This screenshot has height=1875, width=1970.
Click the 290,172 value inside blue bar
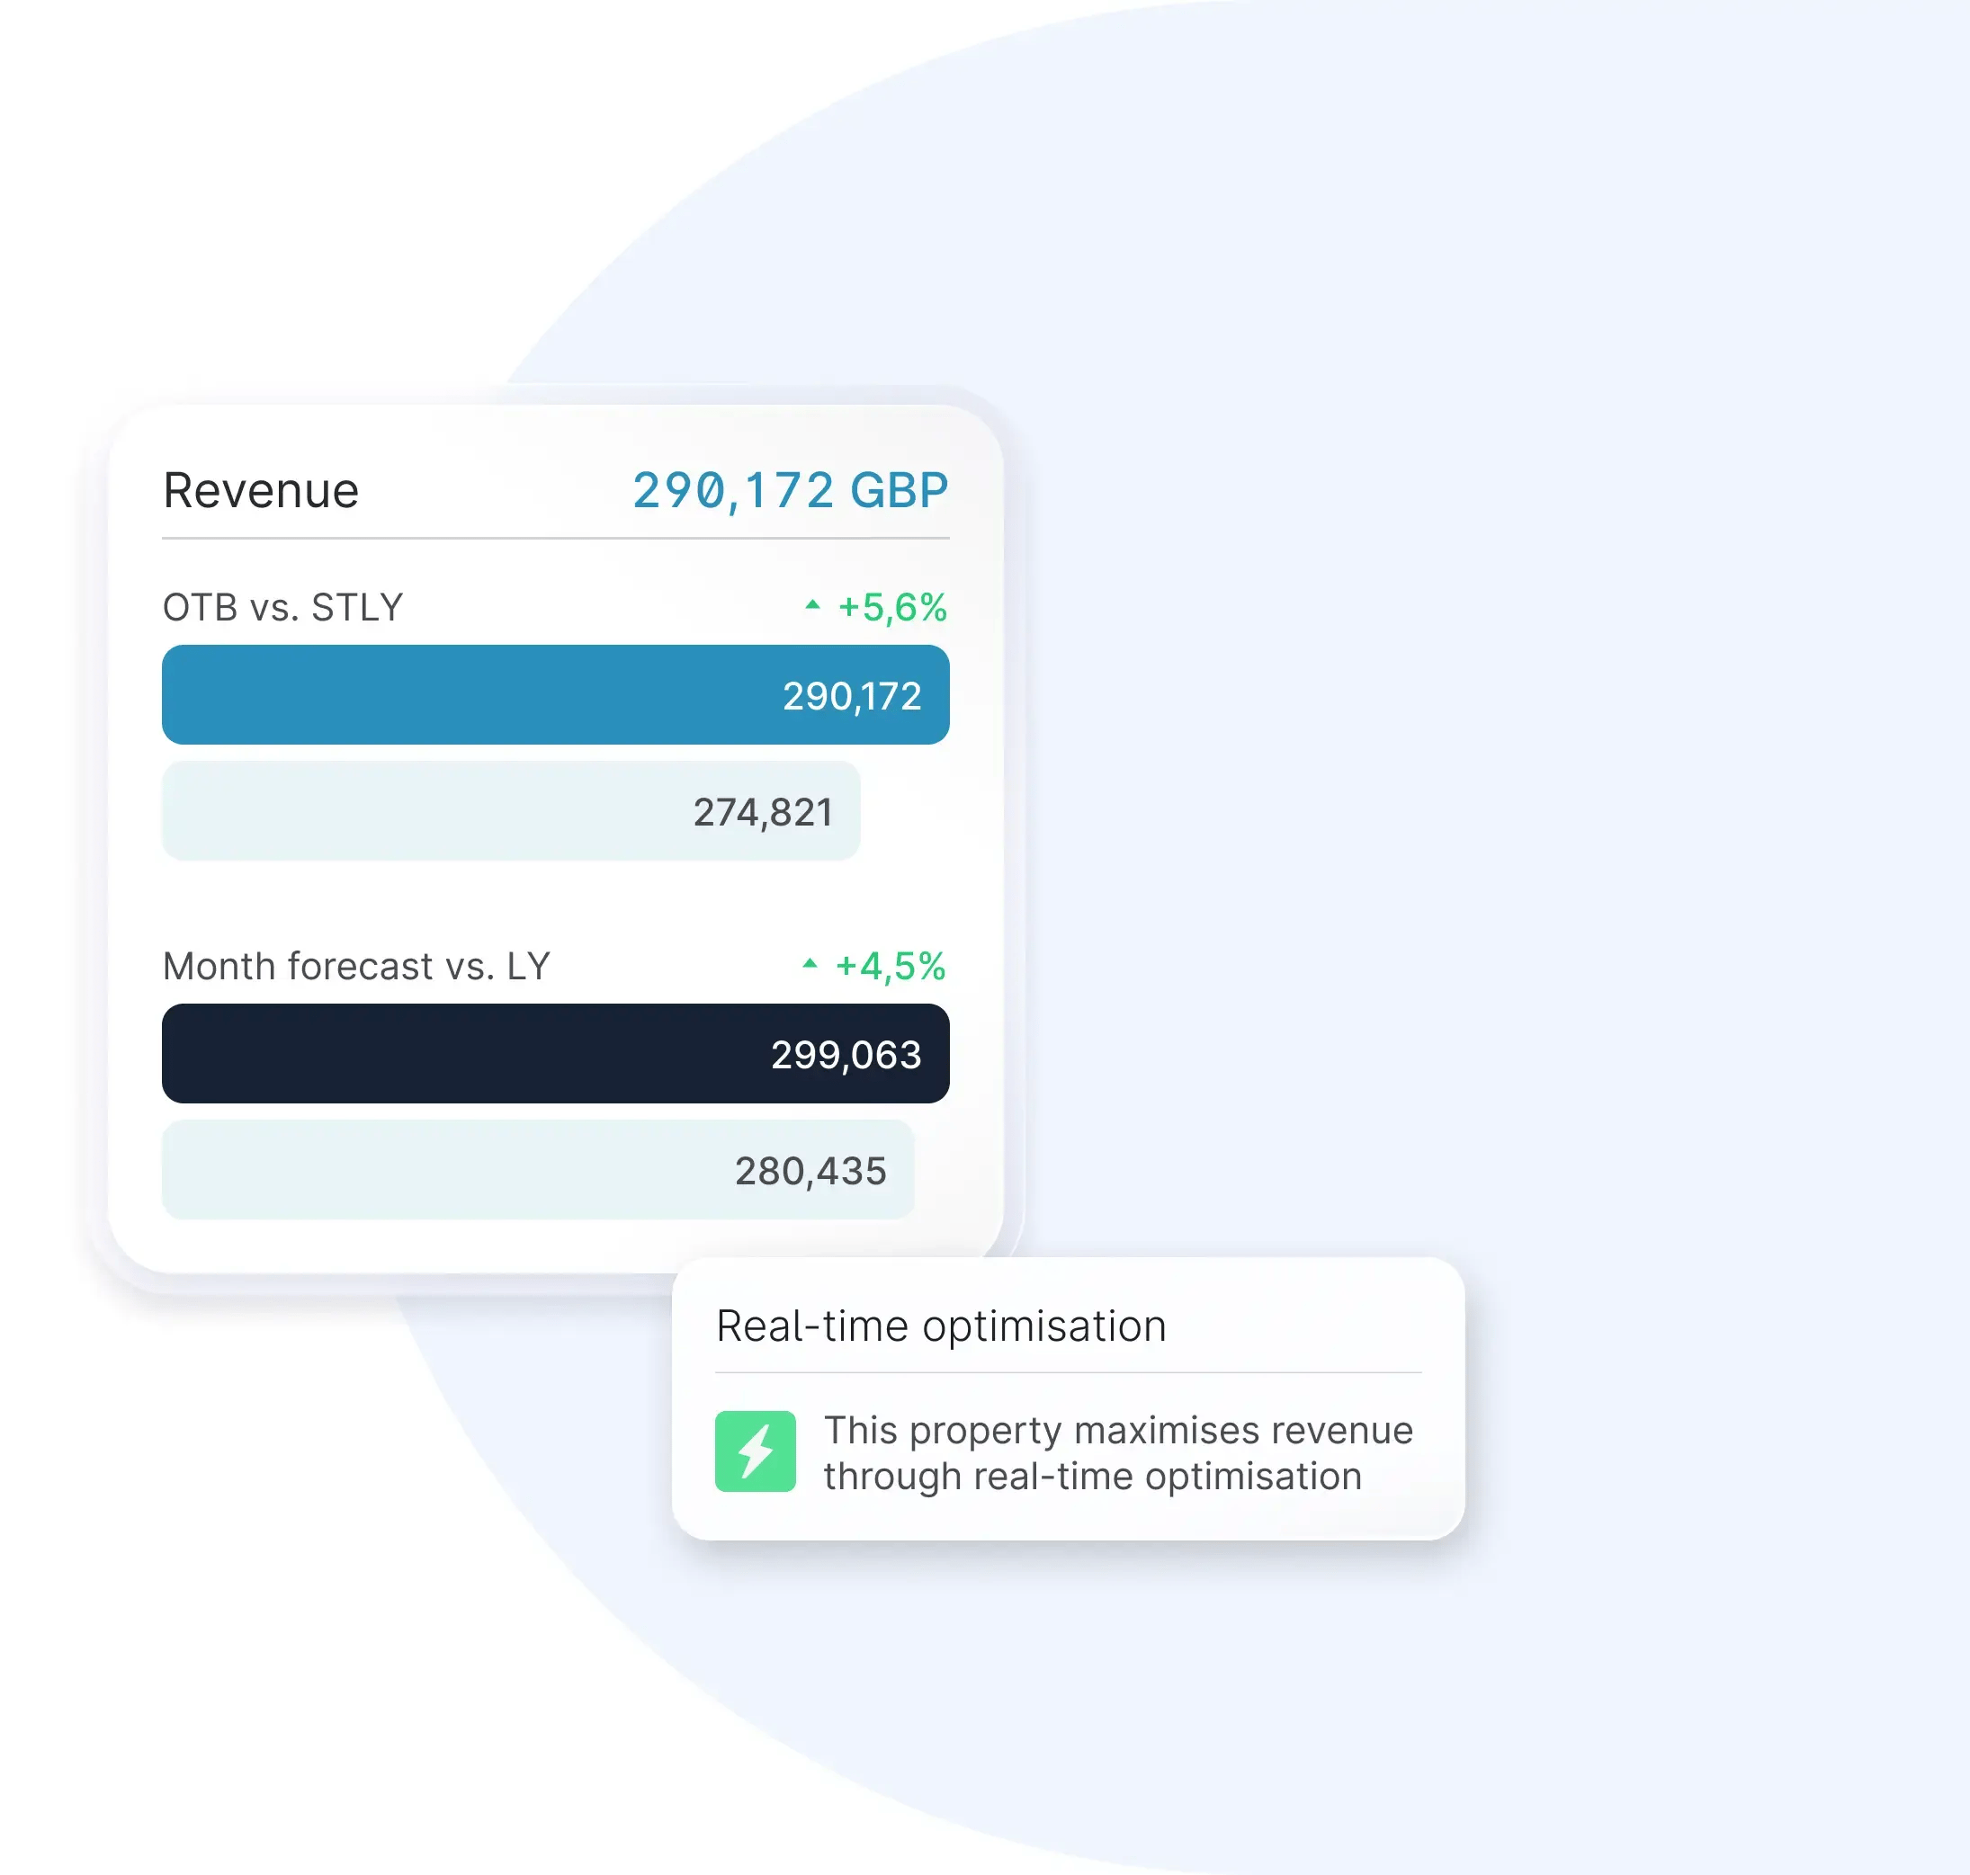[852, 697]
